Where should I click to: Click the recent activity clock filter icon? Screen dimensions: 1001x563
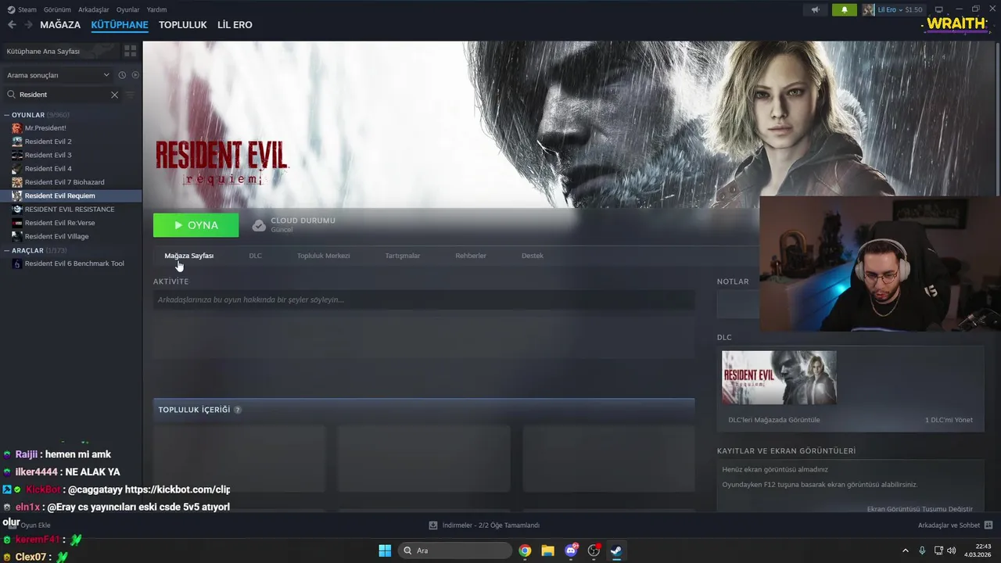pyautogui.click(x=122, y=75)
